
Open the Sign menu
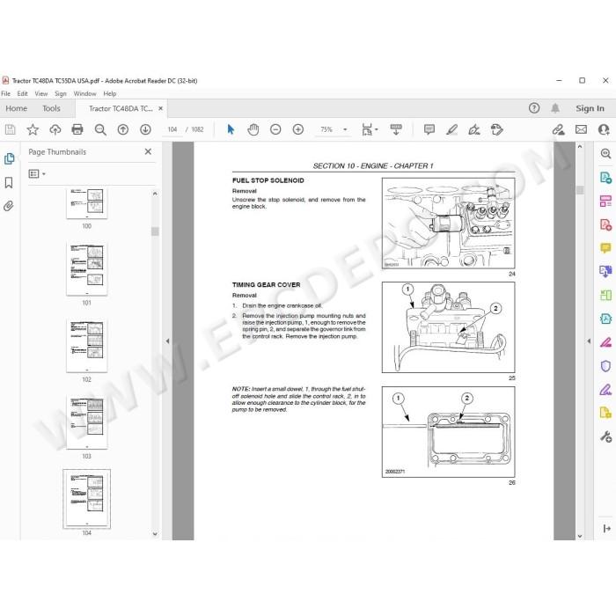(x=61, y=93)
